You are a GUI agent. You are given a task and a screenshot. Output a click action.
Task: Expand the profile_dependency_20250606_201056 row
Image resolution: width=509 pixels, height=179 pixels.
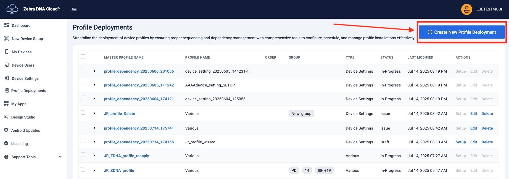(94, 71)
